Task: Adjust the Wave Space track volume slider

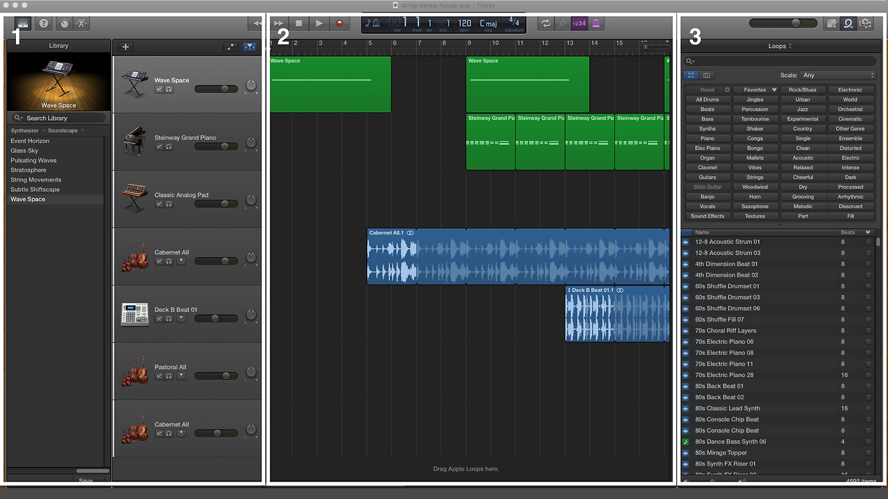Action: (x=216, y=89)
